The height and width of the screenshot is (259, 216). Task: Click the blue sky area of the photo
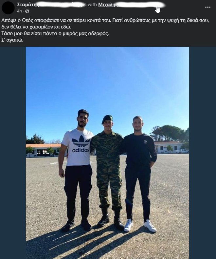coord(107,79)
